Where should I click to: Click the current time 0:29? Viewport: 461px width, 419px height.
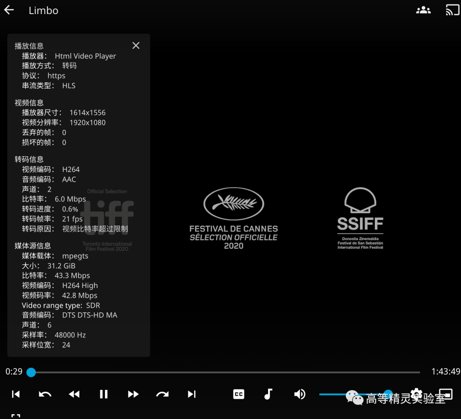coord(14,371)
